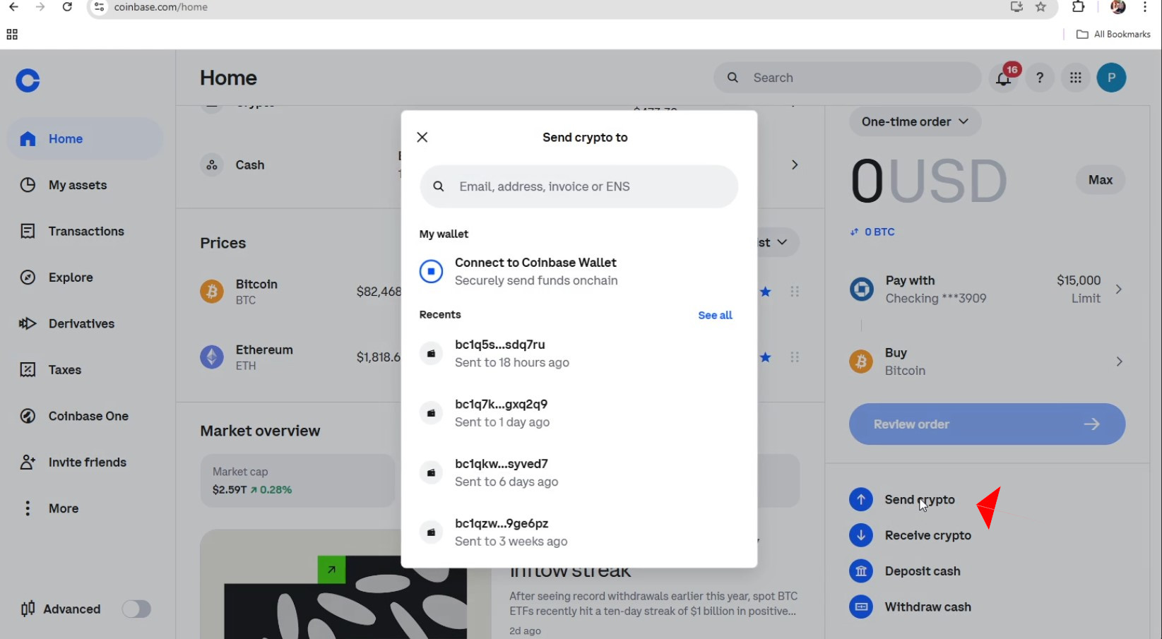Screen dimensions: 1162x639
Task: Click the Receive crypto down-arrow icon
Action: (x=861, y=535)
